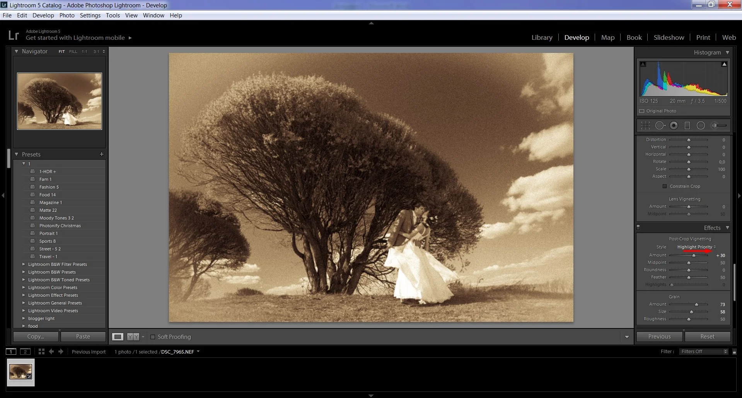Tick the Original Photo checkbox
Viewport: 742px width, 398px height.
[x=642, y=111]
